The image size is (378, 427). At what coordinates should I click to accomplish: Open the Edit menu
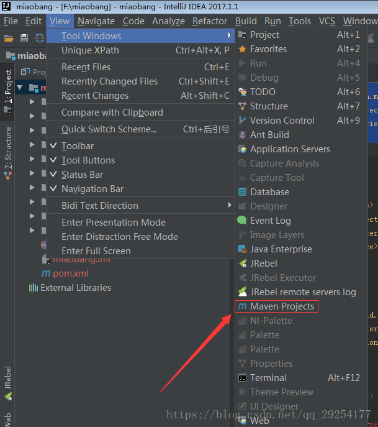pyautogui.click(x=33, y=21)
